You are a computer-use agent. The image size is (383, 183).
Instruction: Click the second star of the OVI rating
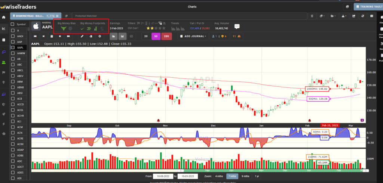(x=152, y=28)
